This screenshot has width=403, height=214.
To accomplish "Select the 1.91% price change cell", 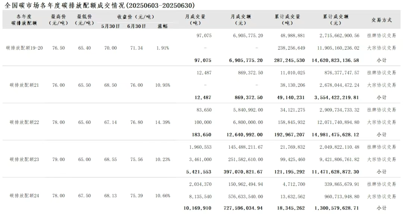I will (162, 48).
